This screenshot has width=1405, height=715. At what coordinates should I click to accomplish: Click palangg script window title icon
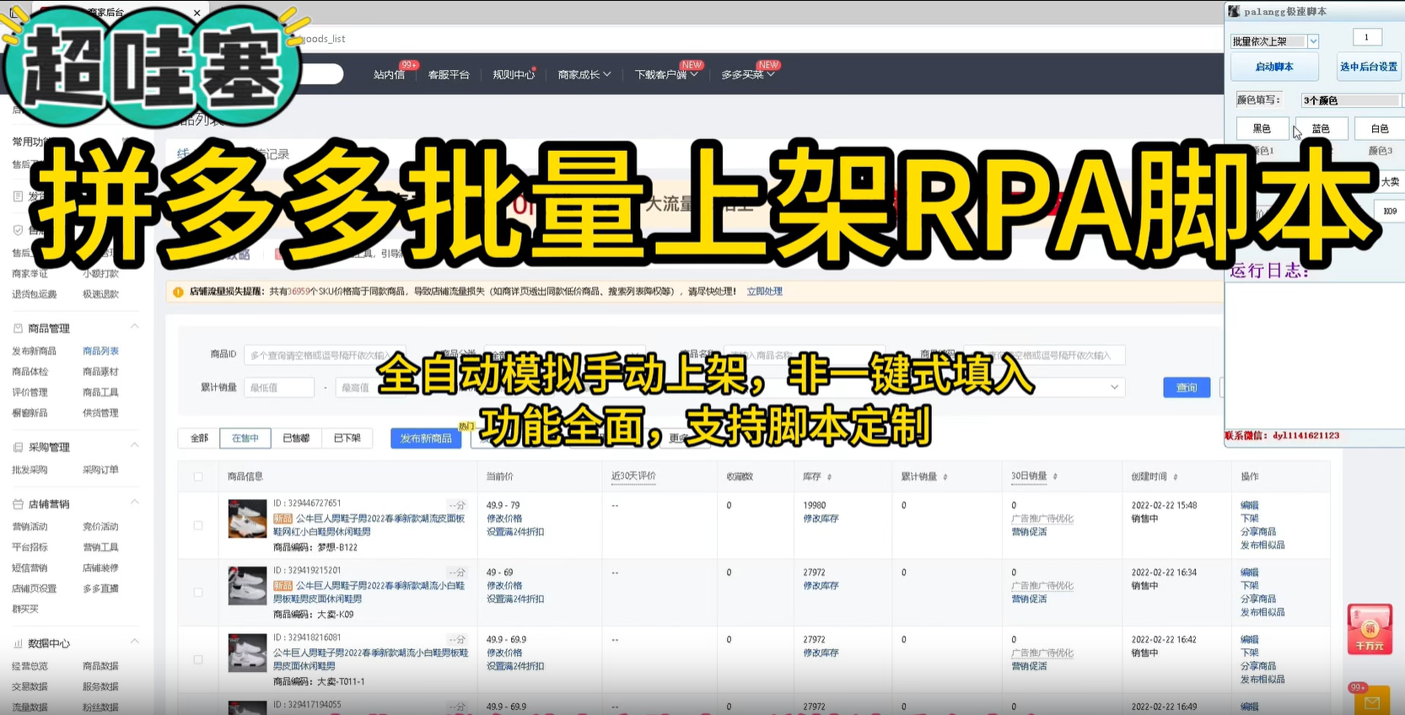pyautogui.click(x=1234, y=11)
